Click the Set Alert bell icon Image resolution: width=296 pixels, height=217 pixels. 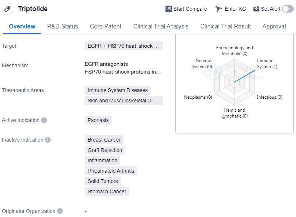tap(256, 9)
